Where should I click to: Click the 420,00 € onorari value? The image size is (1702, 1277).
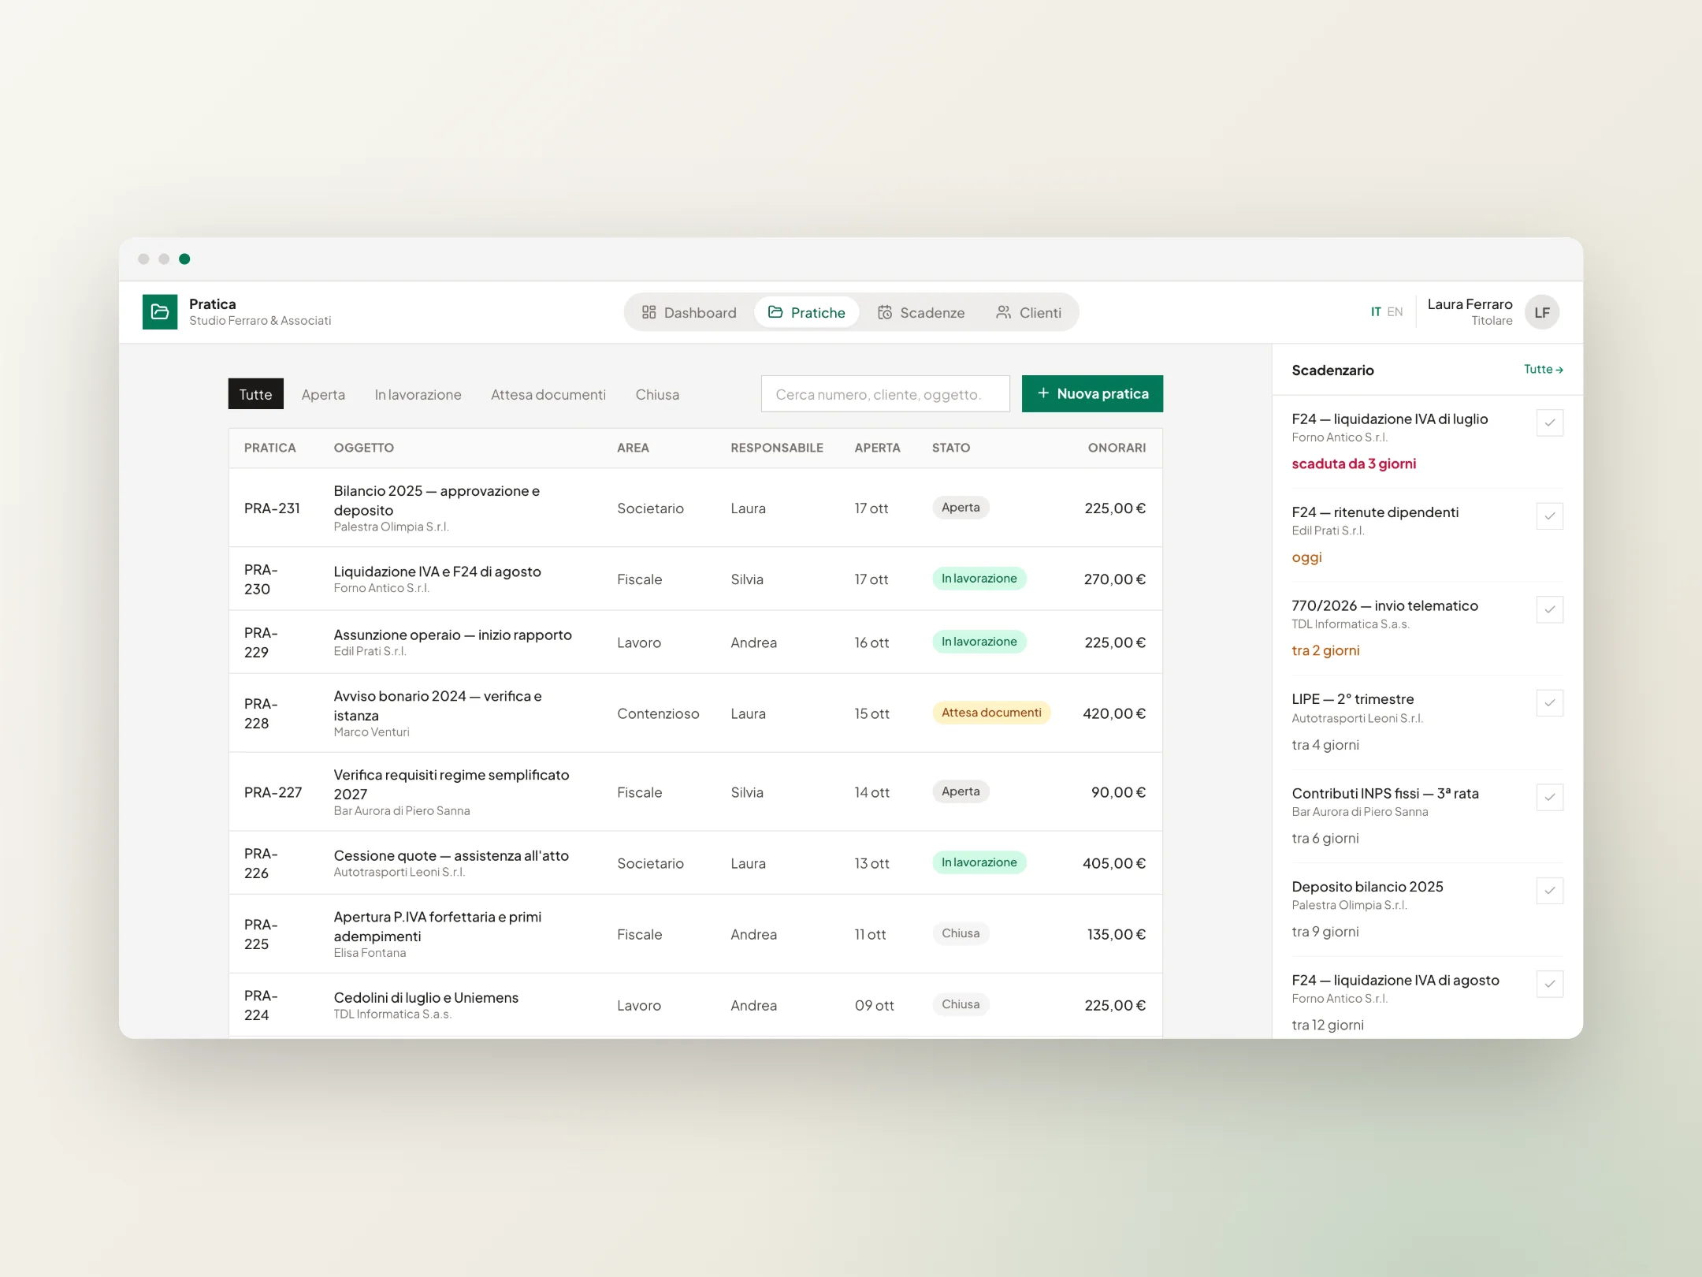coord(1114,713)
